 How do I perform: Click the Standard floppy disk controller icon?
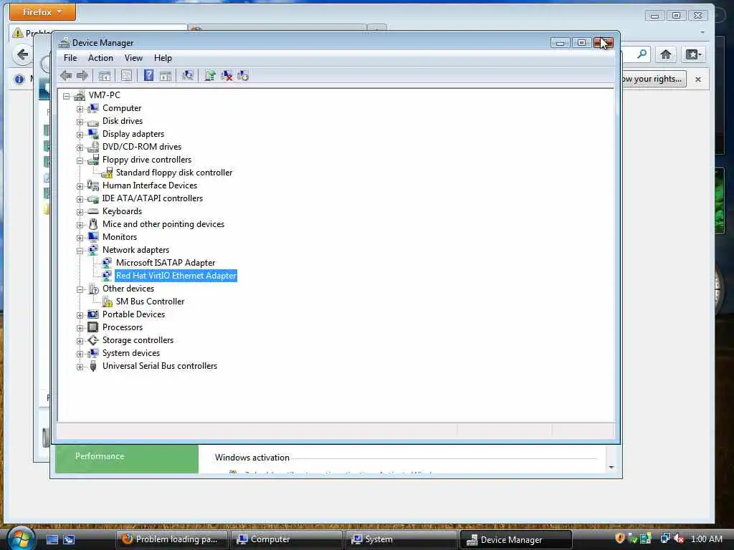pos(108,173)
